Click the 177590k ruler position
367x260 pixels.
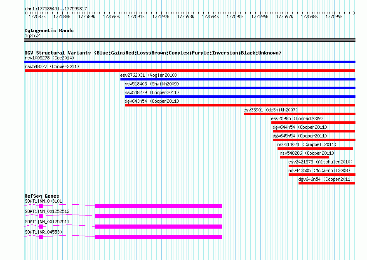click(x=111, y=17)
